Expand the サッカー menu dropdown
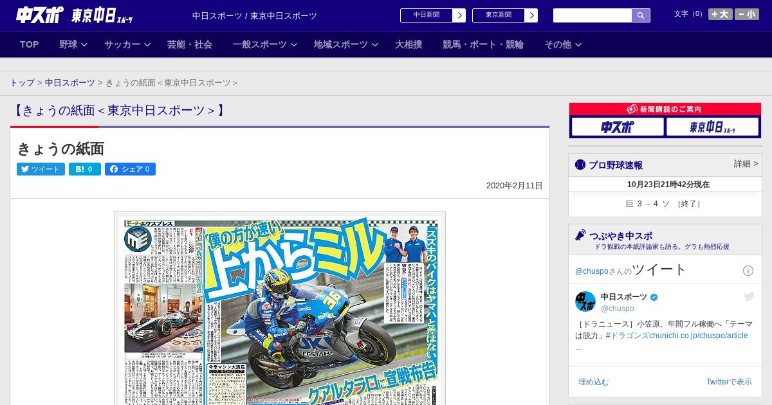This screenshot has width=772, height=405. click(x=127, y=44)
